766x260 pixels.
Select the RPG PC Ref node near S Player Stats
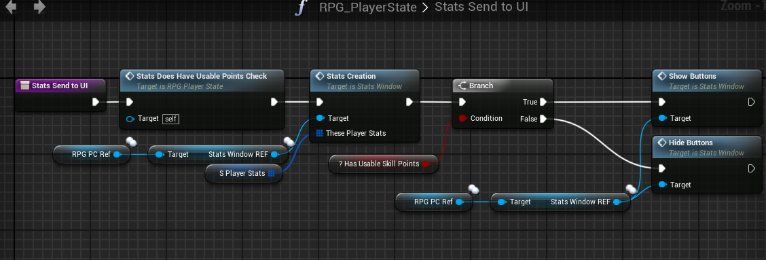pos(92,154)
